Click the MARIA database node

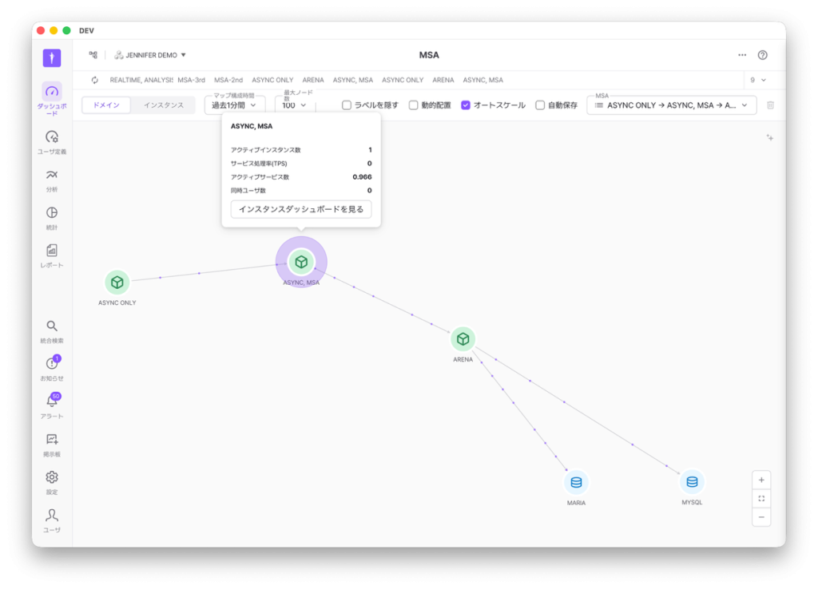[x=576, y=482]
